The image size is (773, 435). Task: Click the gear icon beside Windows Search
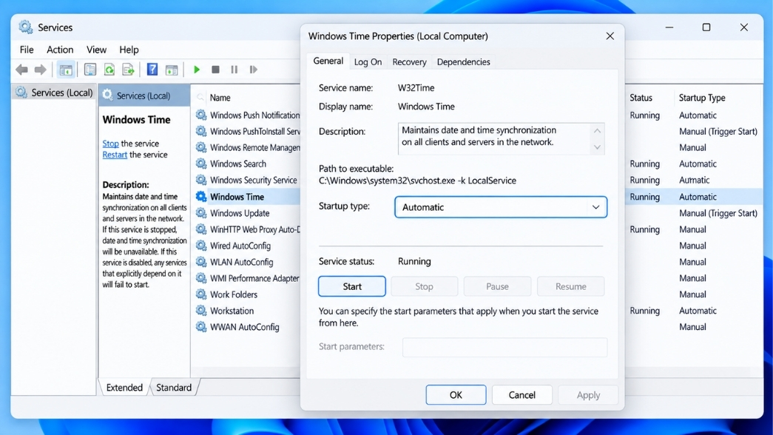coord(201,163)
